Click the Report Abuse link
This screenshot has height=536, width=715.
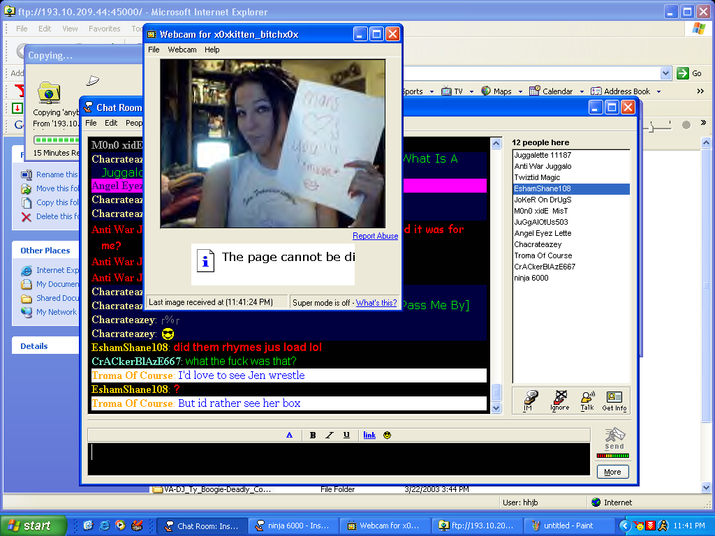[x=375, y=236]
